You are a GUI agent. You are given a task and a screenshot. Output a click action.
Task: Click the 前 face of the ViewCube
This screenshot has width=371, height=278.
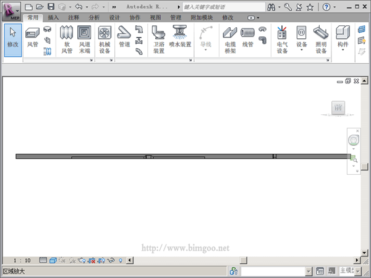coord(338,107)
